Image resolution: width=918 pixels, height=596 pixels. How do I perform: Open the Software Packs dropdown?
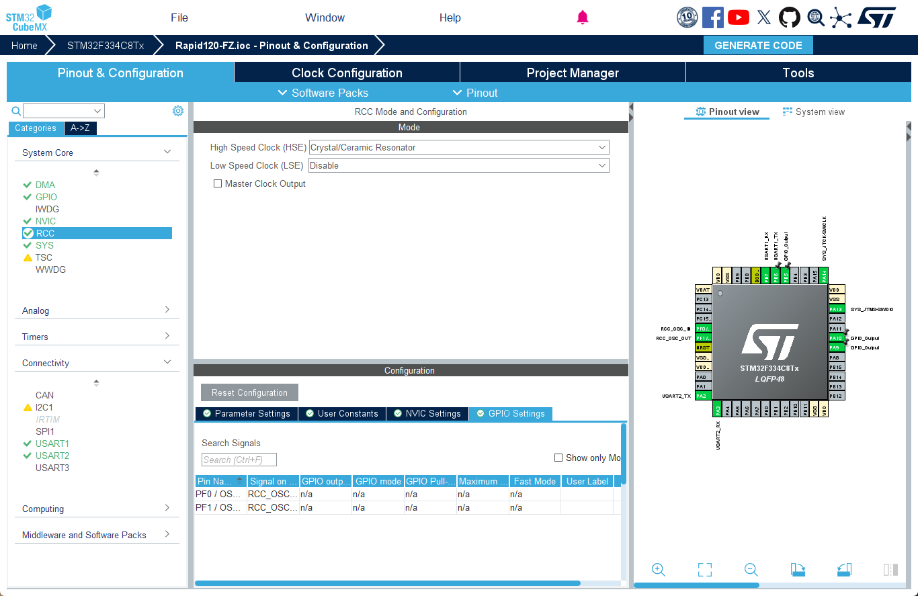(323, 93)
